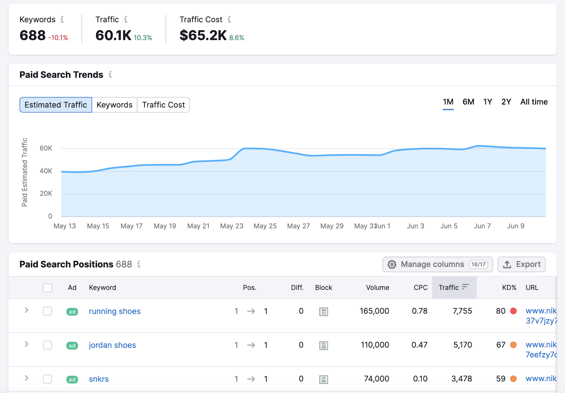Open the jordan shoes keyword link
This screenshot has height=393, width=565.
(x=112, y=345)
